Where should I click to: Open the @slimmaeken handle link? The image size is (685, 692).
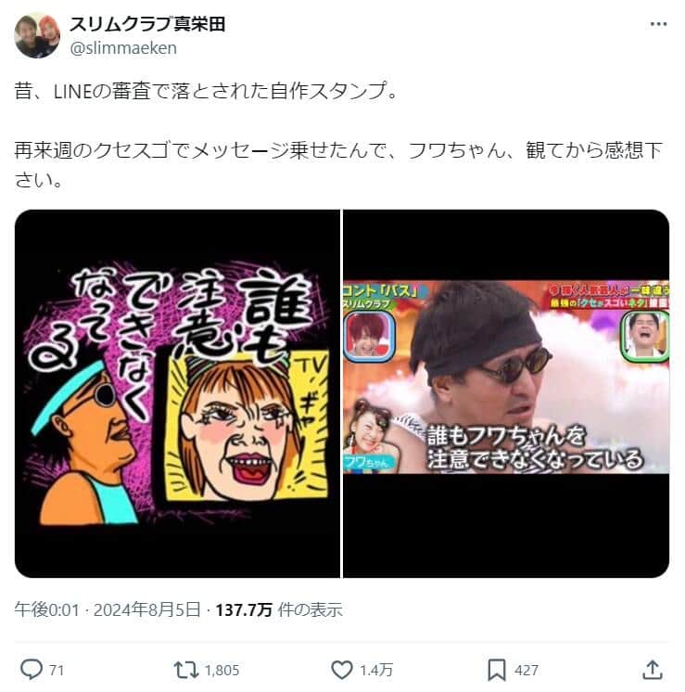tap(123, 47)
